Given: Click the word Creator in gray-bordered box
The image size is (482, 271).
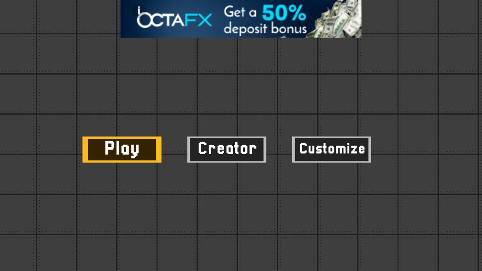Looking at the screenshot, I should (227, 149).
